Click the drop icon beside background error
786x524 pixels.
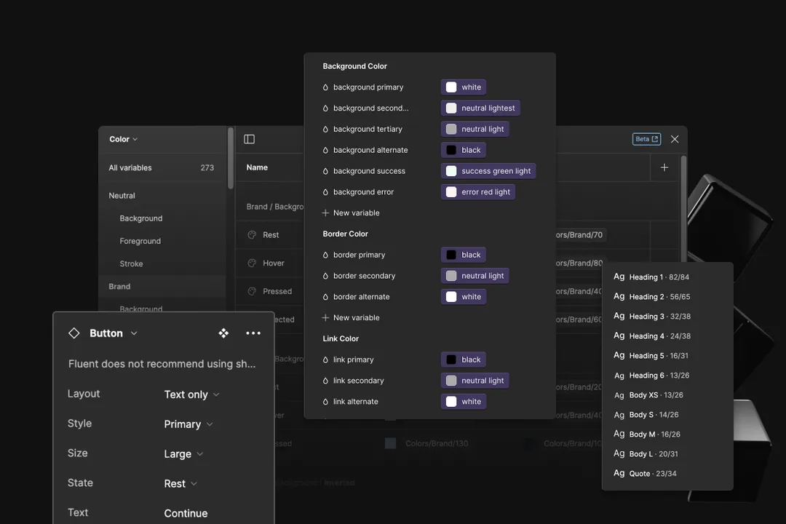coord(325,192)
